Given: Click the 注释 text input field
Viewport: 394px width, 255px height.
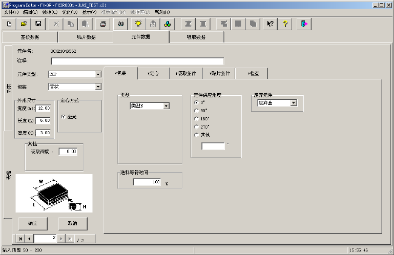Looking at the screenshot, I should (x=137, y=61).
